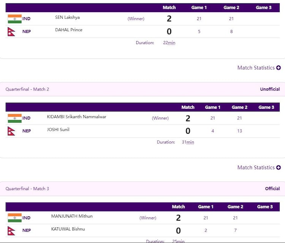Click Official status label for Match 3
The height and width of the screenshot is (243, 285).
point(272,189)
